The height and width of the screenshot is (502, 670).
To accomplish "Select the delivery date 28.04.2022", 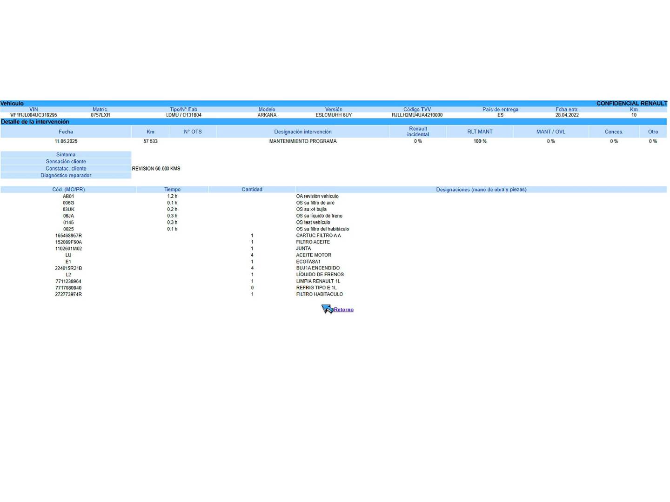I will [567, 115].
